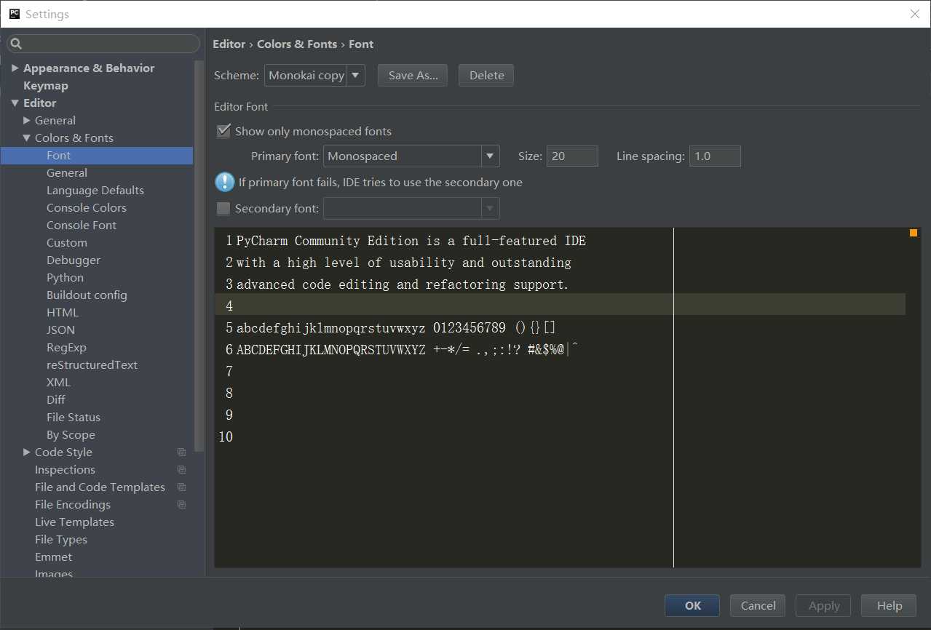
Task: Open File Types settings page
Action: click(x=61, y=540)
